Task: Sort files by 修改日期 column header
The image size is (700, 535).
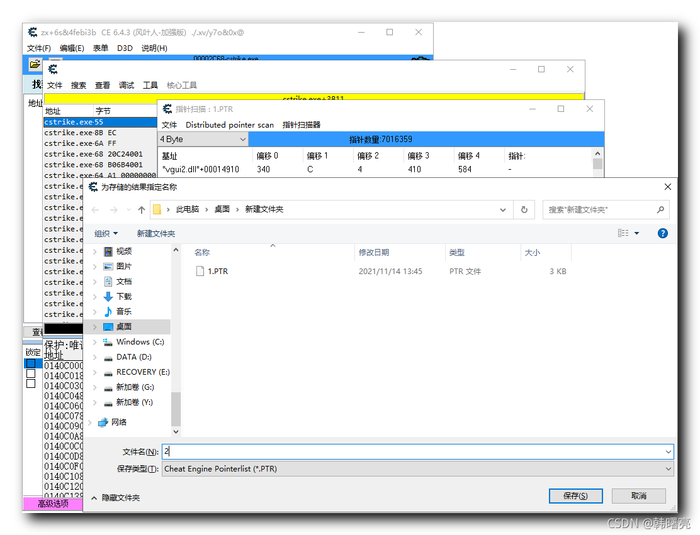Action: (x=374, y=252)
